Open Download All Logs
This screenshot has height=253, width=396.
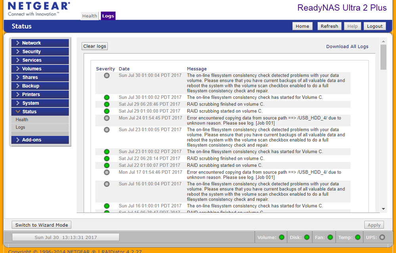pyautogui.click(x=347, y=46)
